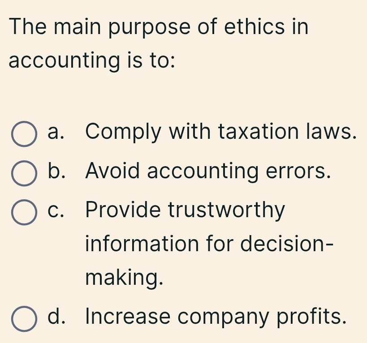Select the radio button for option a
Viewport: 367px width, 343px height.
pyautogui.click(x=24, y=134)
